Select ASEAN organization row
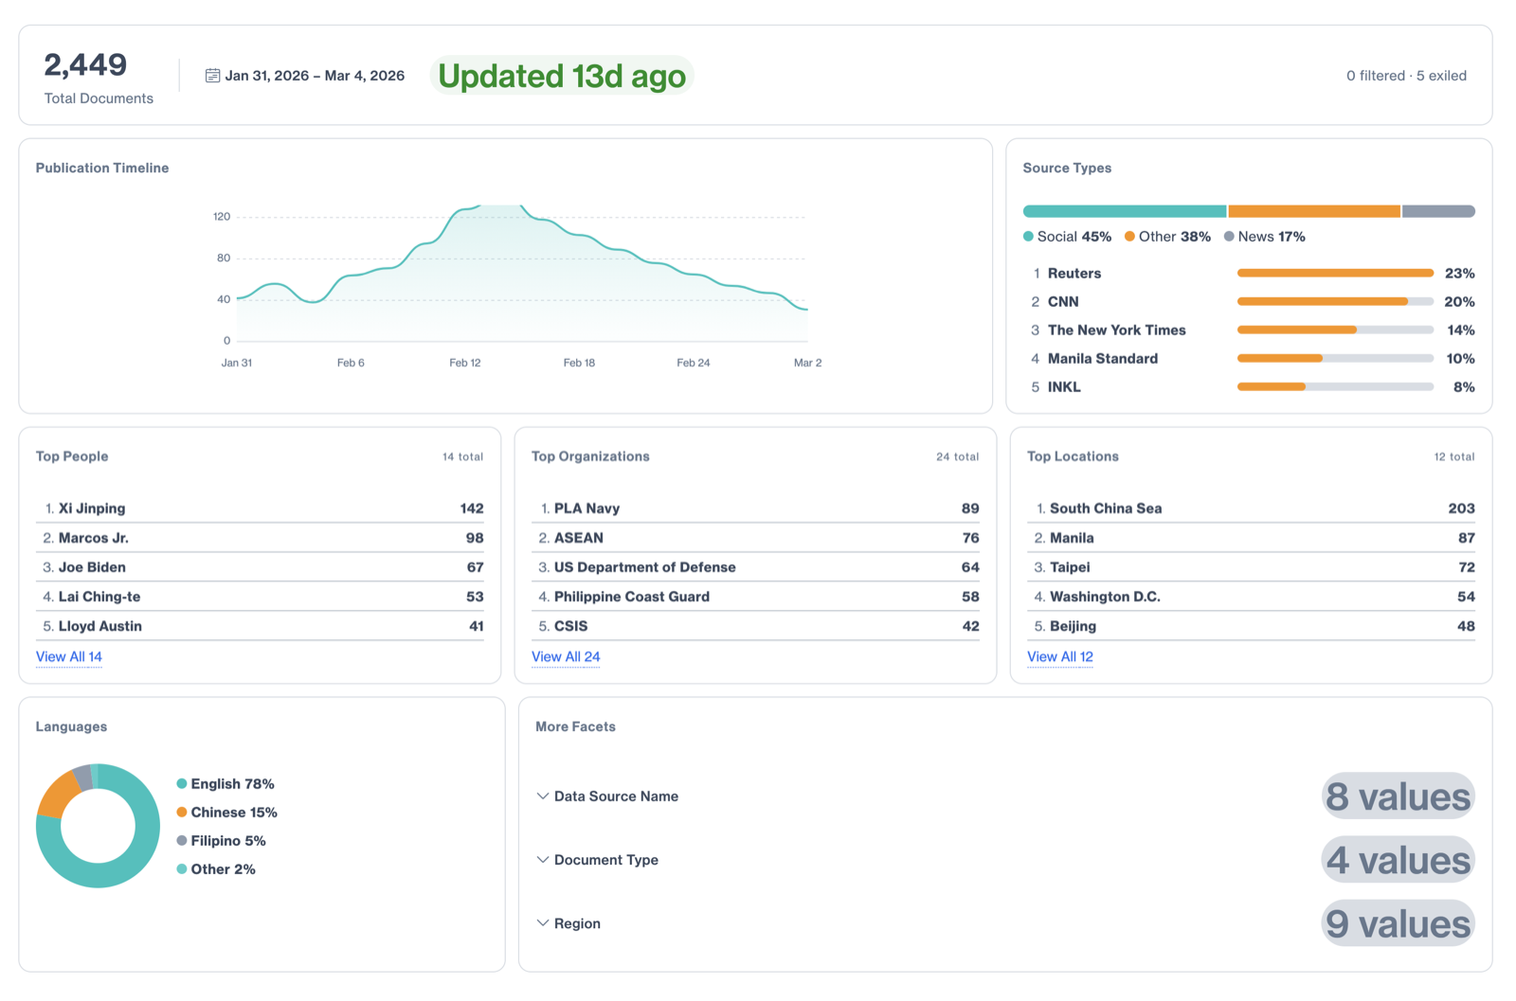The image size is (1516, 1001). click(x=755, y=538)
